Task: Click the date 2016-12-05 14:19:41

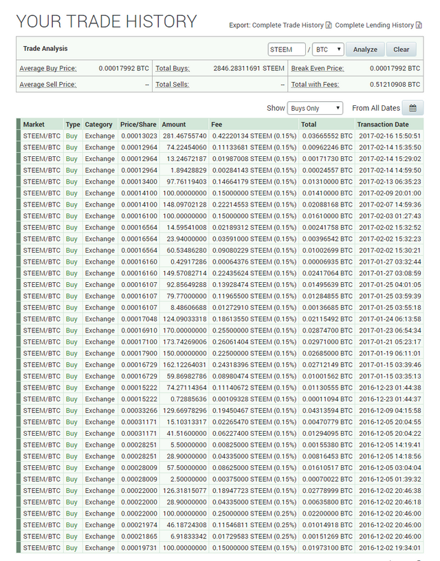Action: coord(390,445)
